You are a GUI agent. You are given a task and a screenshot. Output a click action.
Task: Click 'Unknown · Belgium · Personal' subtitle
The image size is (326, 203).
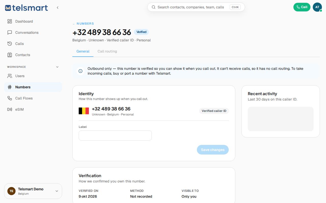tap(113, 114)
